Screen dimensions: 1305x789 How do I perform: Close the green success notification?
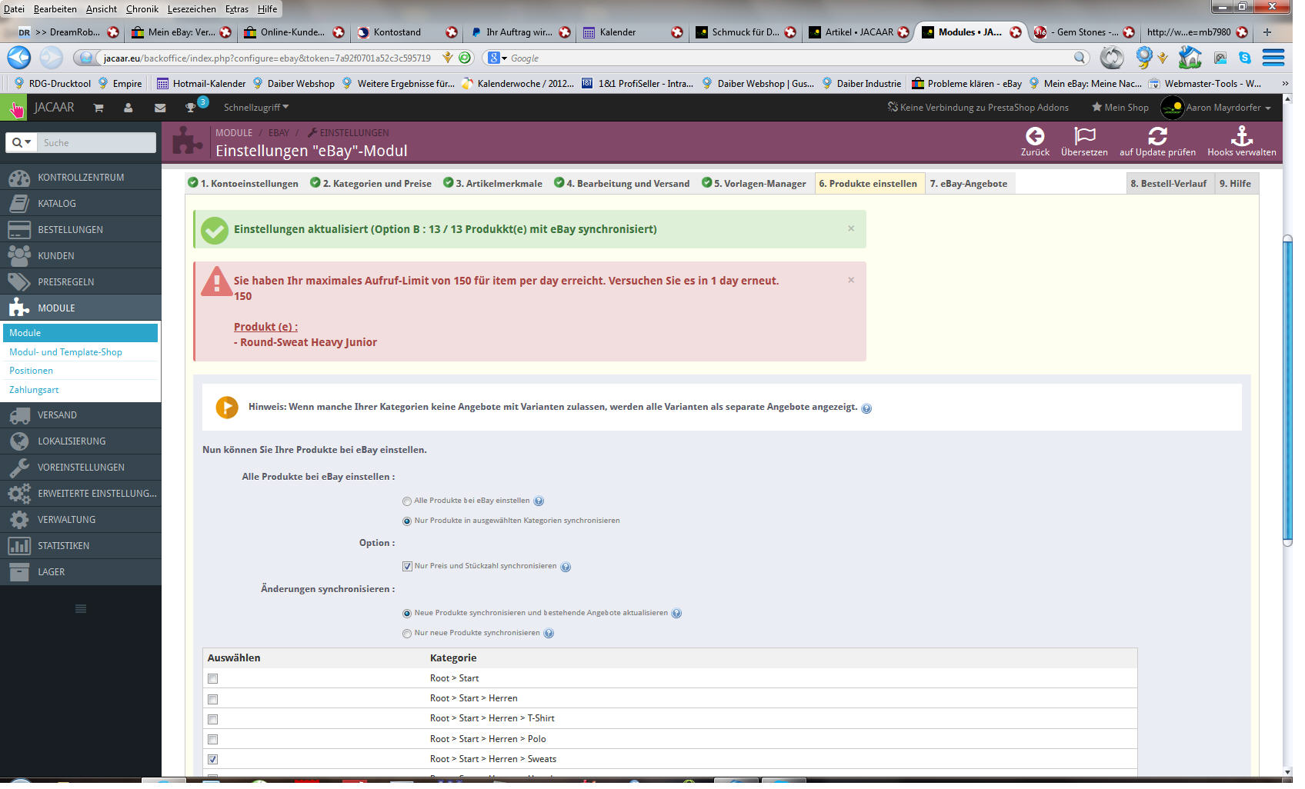(x=851, y=228)
